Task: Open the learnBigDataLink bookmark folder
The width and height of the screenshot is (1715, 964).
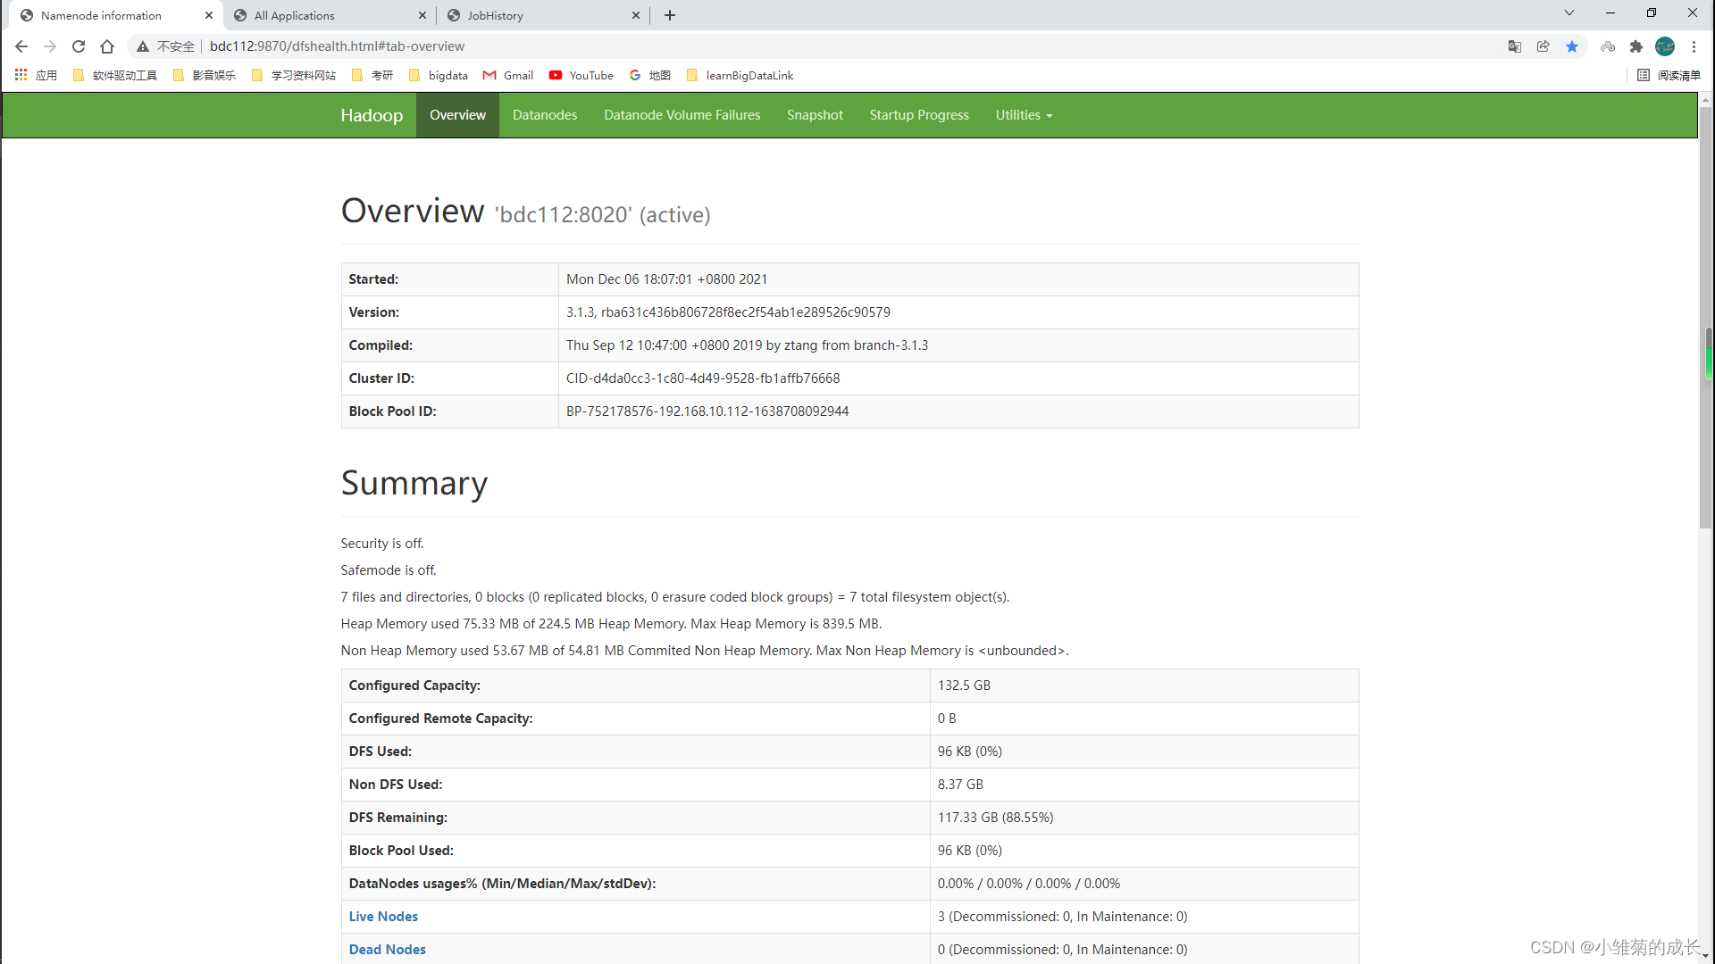Action: 740,75
